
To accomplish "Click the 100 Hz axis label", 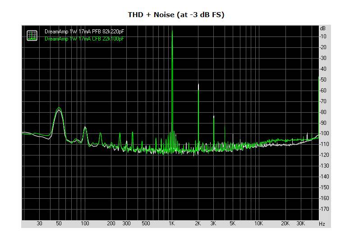I will pos(85,223).
